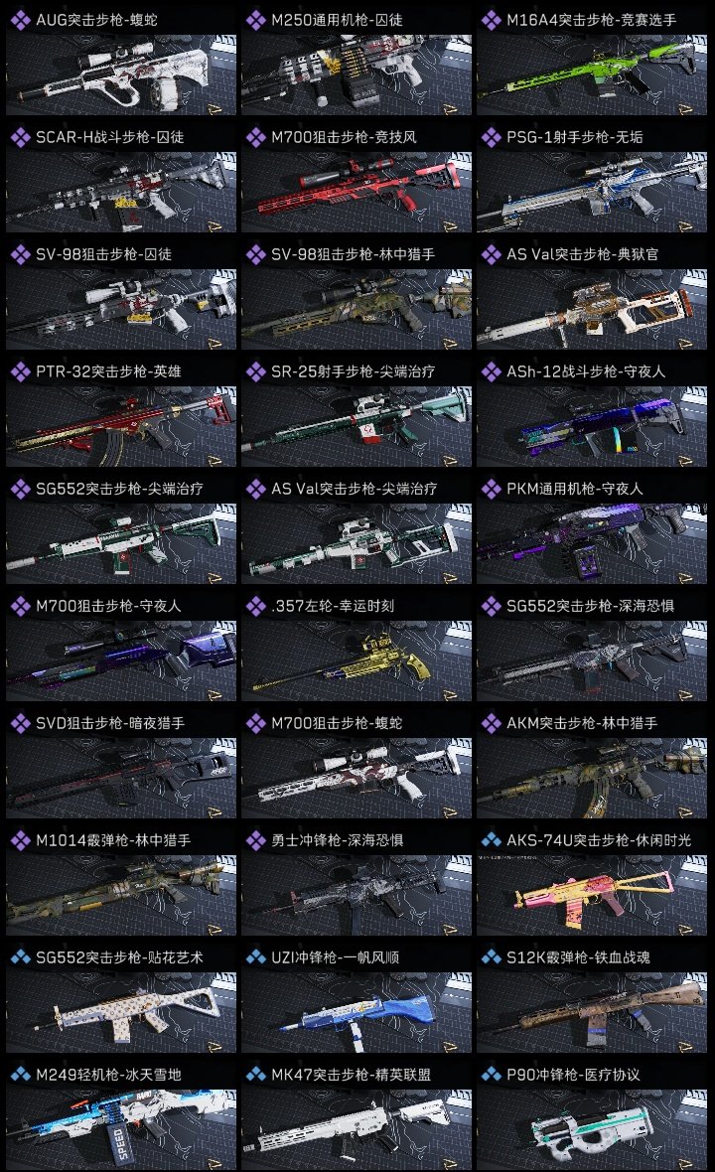Click the SG552突击步枪-深海恐惧 title text
Screen dimensions: 715x1172
point(590,606)
